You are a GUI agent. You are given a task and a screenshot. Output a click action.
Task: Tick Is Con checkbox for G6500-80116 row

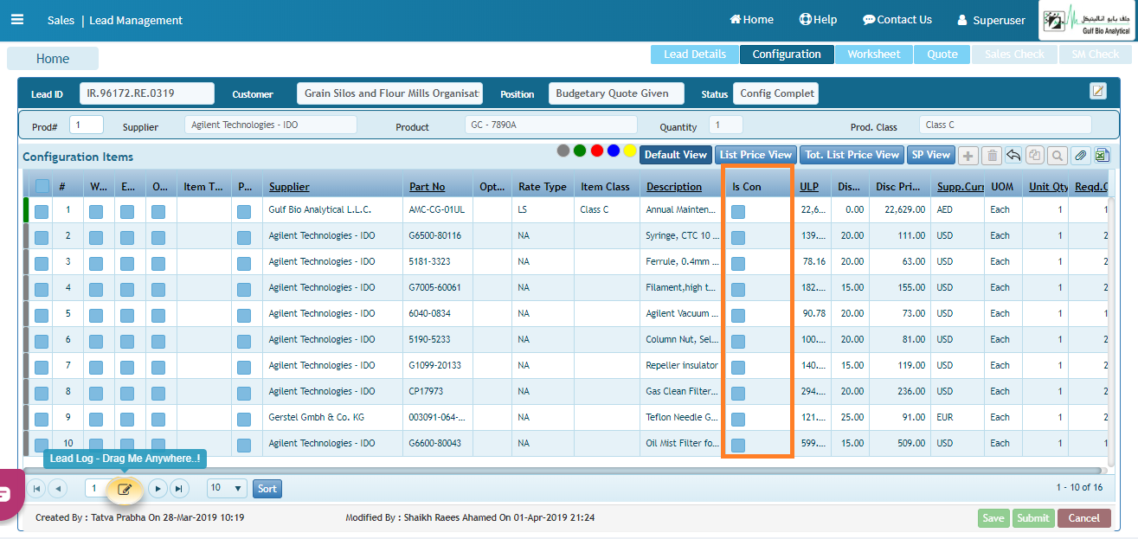(x=738, y=237)
